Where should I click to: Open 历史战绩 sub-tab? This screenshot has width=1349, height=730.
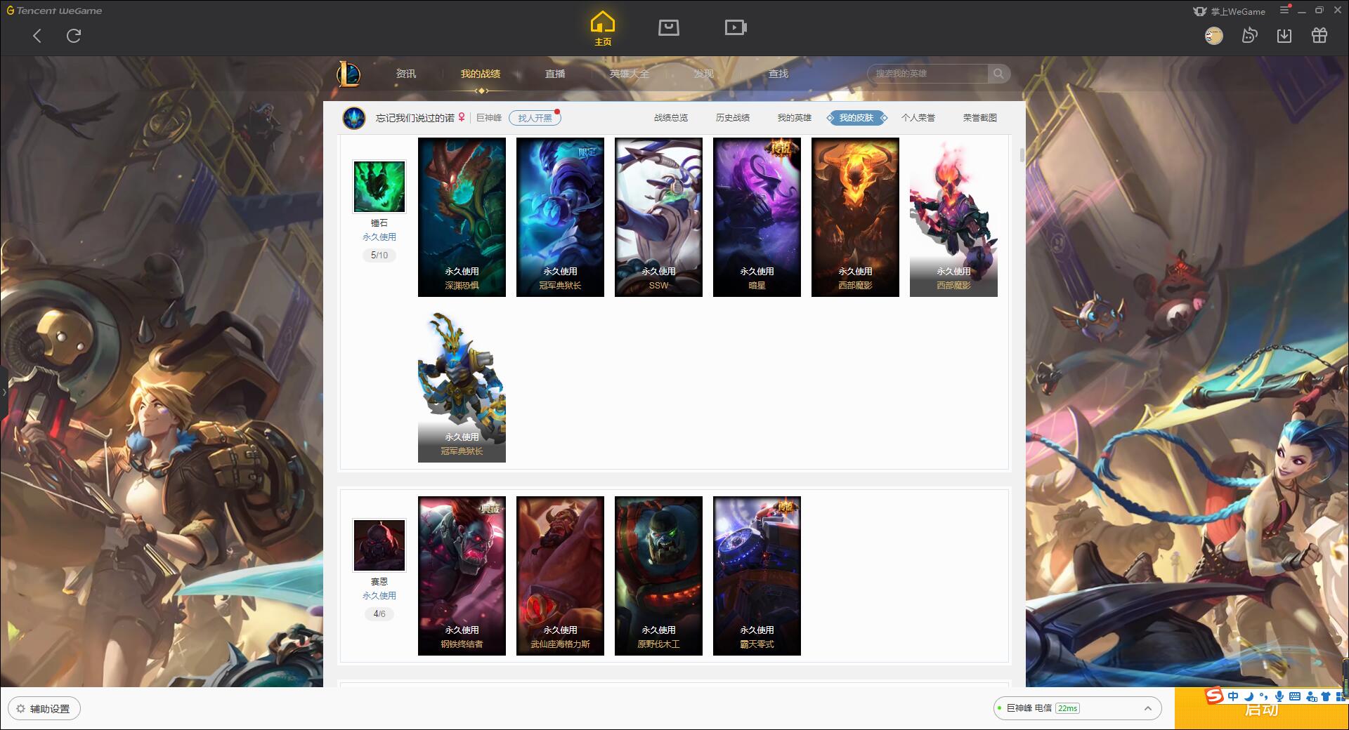(733, 118)
